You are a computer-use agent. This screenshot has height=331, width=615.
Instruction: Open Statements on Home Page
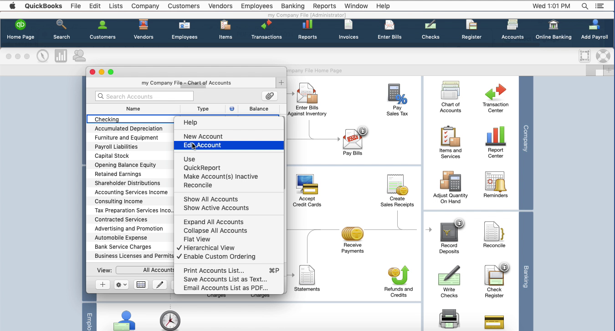(x=307, y=279)
